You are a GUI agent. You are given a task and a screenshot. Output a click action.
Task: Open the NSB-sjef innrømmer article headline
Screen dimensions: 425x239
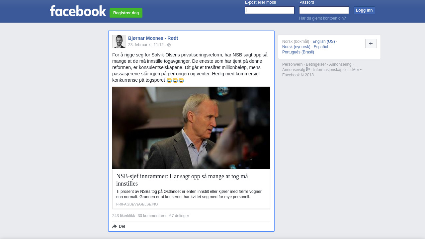point(182,180)
